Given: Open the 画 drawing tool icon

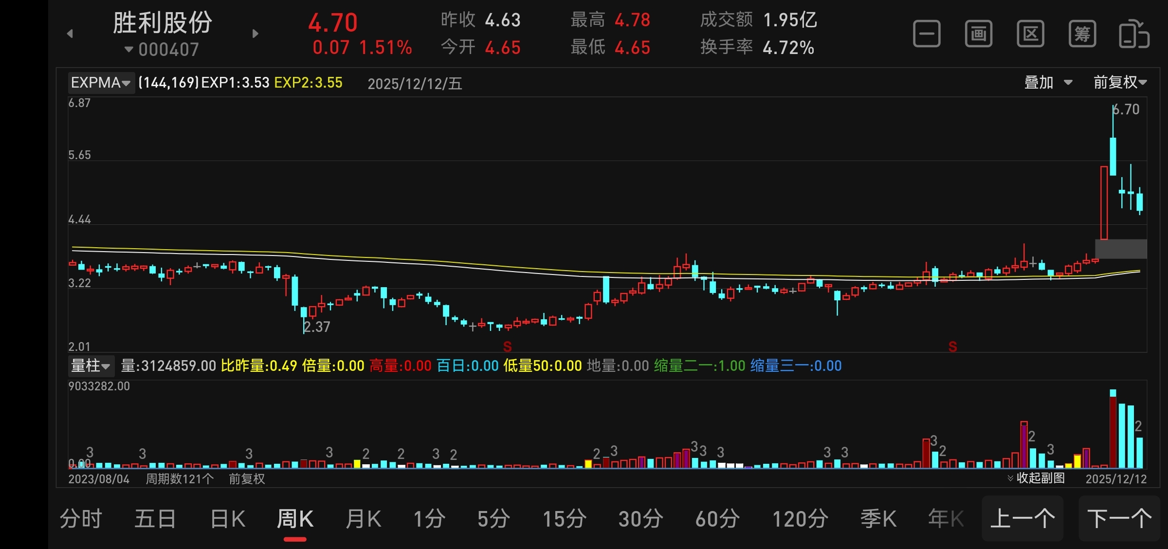Looking at the screenshot, I should click(x=979, y=34).
